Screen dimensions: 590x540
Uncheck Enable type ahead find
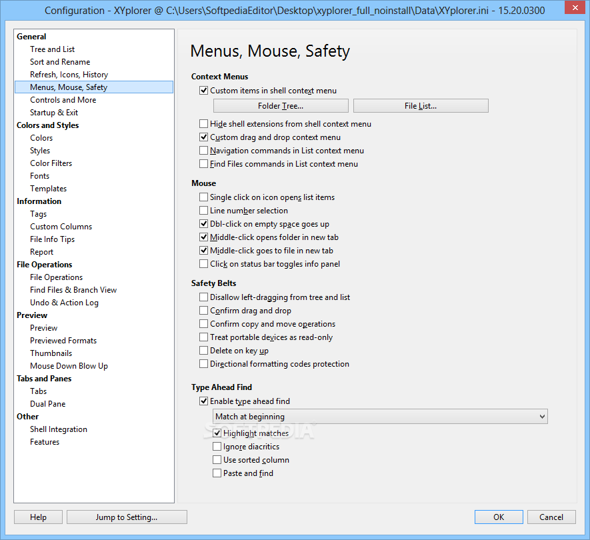203,401
